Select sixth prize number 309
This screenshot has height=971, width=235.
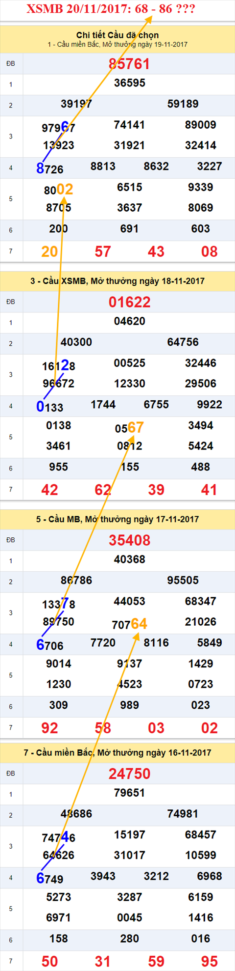58,705
